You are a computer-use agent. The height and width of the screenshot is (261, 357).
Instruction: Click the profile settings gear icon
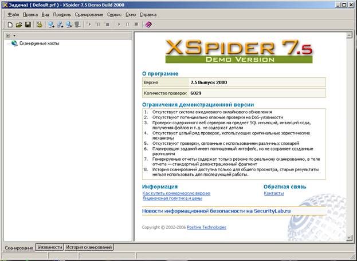click(40, 25)
